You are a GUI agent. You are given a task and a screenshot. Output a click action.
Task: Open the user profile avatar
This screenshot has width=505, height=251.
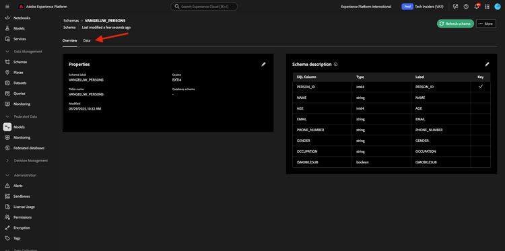(498, 7)
